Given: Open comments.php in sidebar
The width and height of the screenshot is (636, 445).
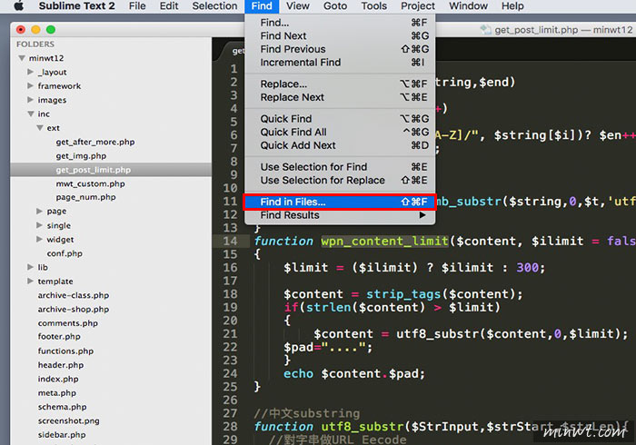Looking at the screenshot, I should coord(68,323).
